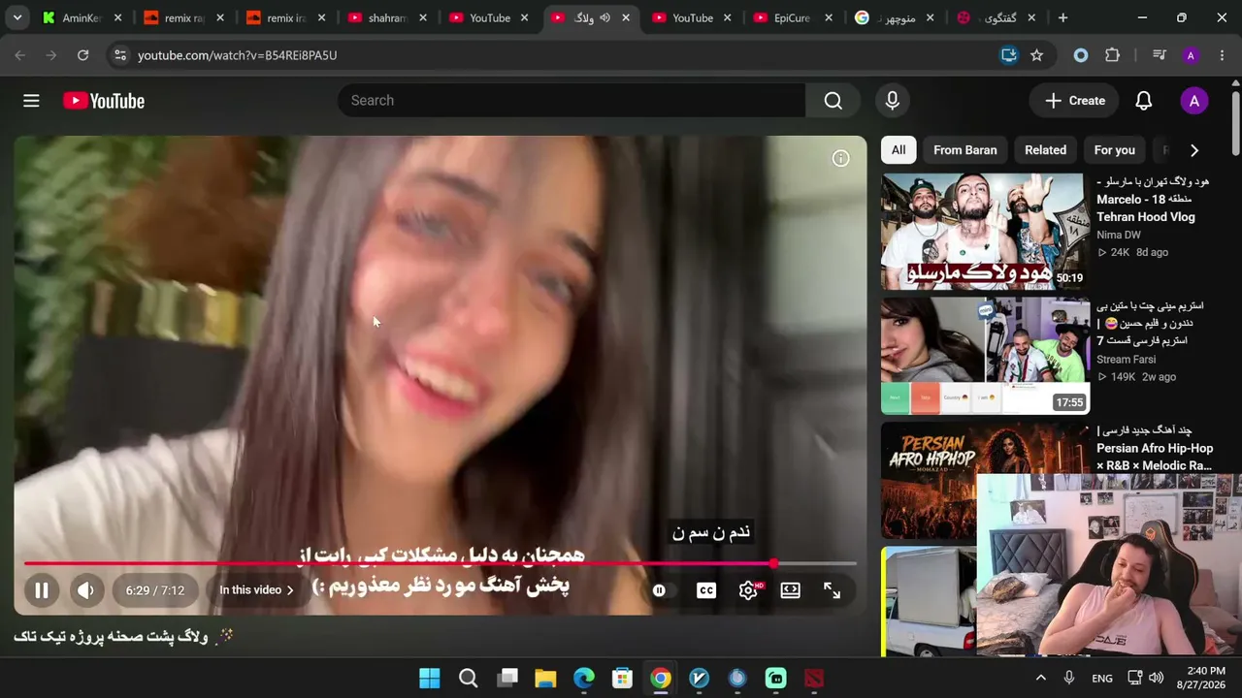
Task: Expand the "In this video" chapters
Action: click(256, 590)
